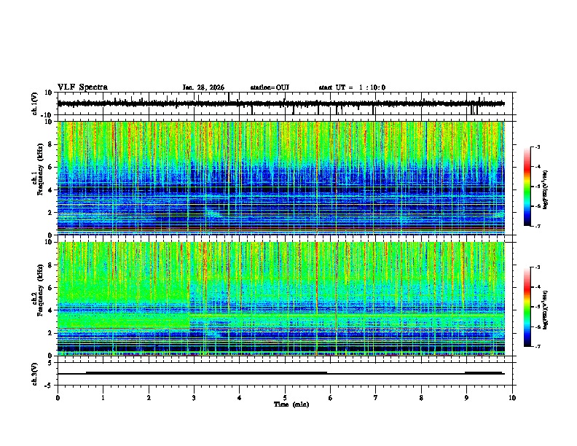
Task: Click the ch.1 voltage waveform trace panel
Action: [285, 103]
